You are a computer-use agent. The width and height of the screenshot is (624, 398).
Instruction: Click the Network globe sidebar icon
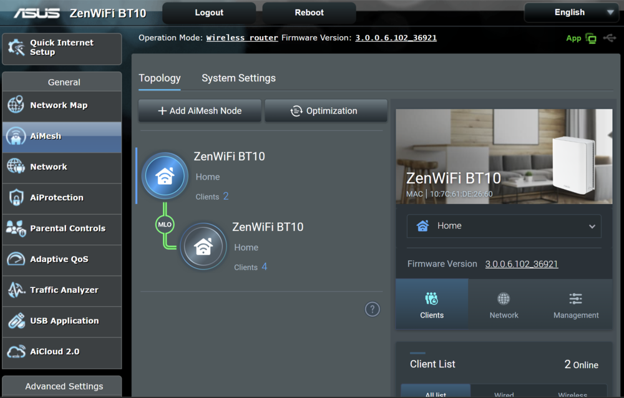[16, 167]
